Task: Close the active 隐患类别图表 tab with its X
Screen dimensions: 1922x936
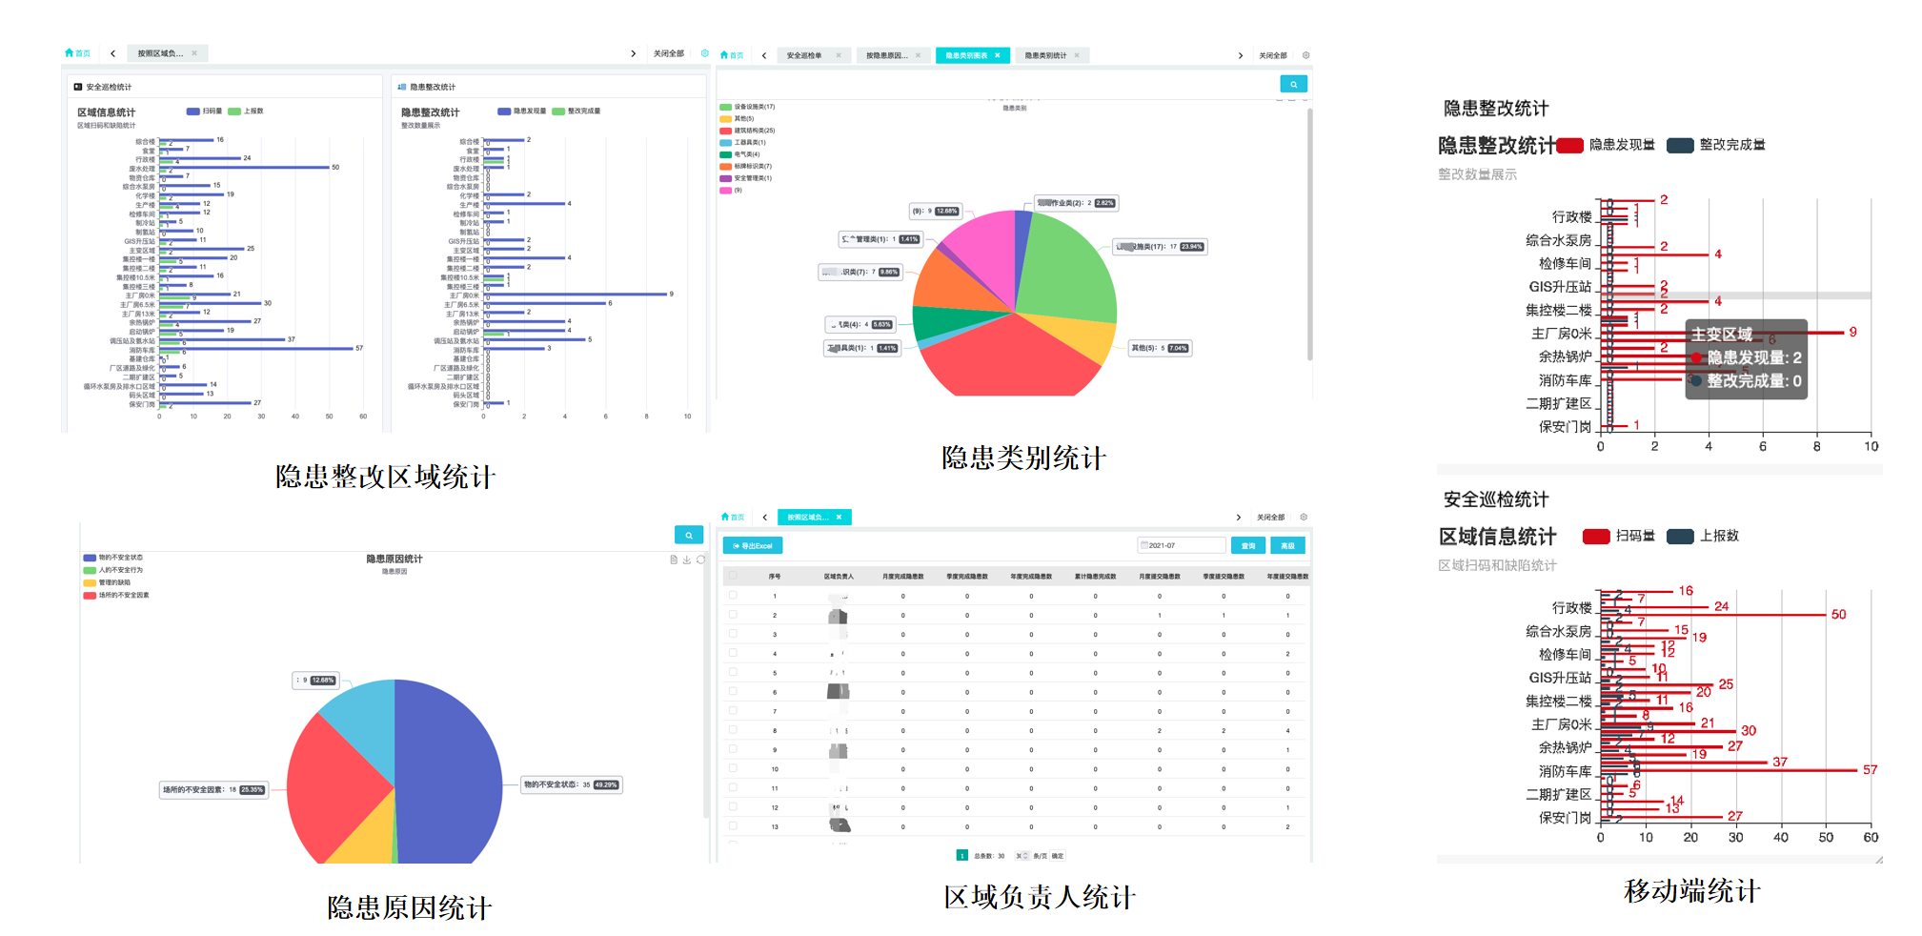Action: pyautogui.click(x=998, y=55)
